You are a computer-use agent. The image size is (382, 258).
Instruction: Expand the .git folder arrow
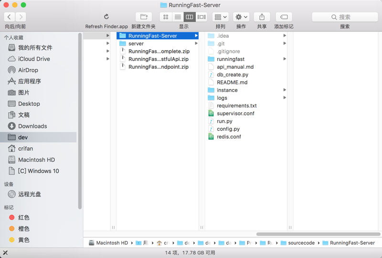285,43
